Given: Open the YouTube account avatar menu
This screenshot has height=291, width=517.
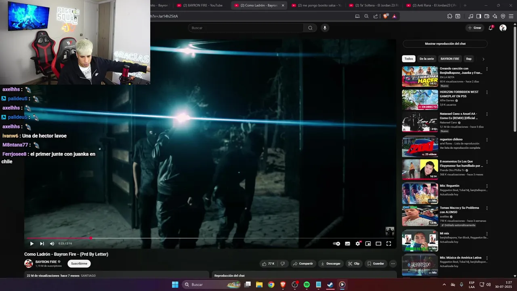Looking at the screenshot, I should tap(503, 28).
